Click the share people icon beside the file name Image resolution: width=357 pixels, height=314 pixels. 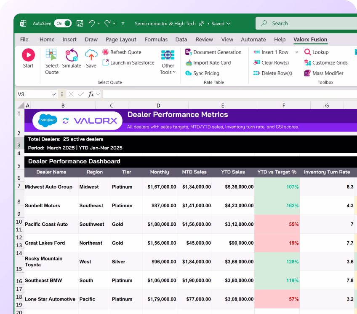click(x=202, y=24)
